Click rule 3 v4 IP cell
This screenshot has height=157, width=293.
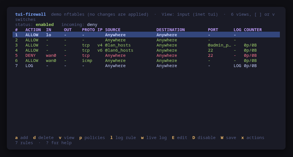[x=100, y=45]
